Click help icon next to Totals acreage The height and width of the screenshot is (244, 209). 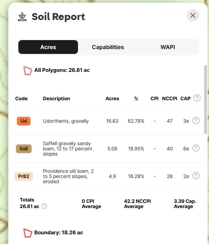point(44,206)
